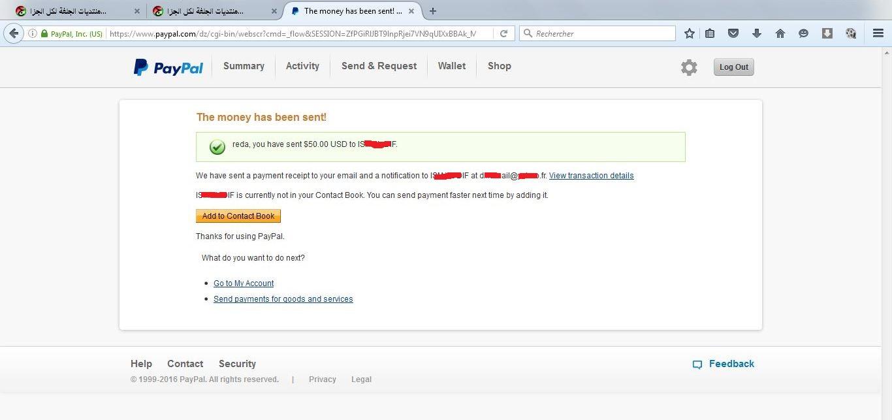Click the green padlock security icon
The width and height of the screenshot is (892, 420).
44,33
